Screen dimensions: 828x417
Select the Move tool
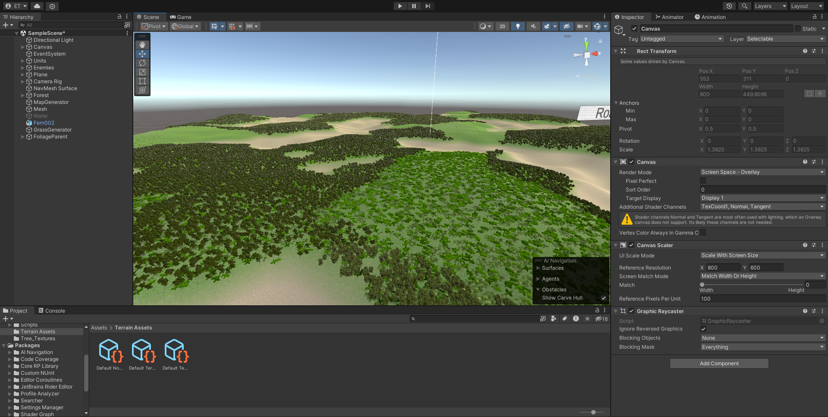(142, 53)
